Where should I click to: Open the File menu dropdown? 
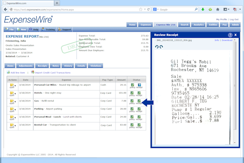pyautogui.click(x=10, y=30)
